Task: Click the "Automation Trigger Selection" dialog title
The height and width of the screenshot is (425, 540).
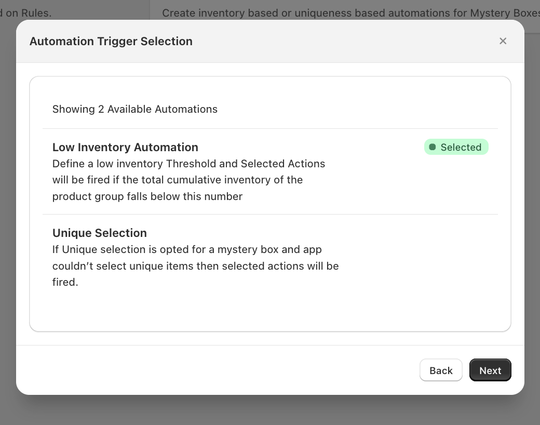Action: 111,41
